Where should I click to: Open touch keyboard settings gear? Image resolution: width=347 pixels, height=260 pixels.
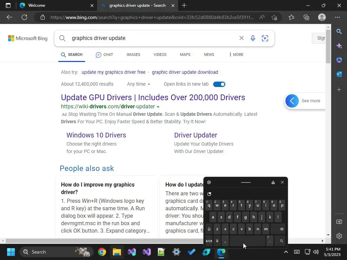(x=209, y=182)
